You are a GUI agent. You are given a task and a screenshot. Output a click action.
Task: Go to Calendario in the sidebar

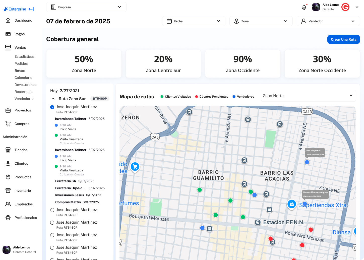pos(23,78)
